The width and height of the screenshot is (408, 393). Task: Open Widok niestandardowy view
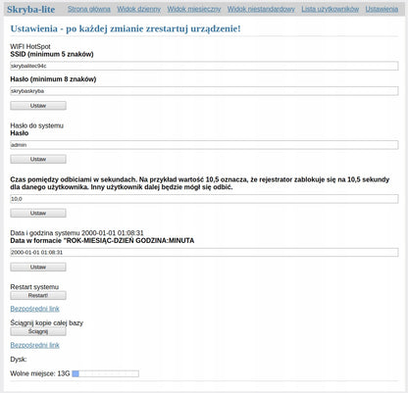261,9
